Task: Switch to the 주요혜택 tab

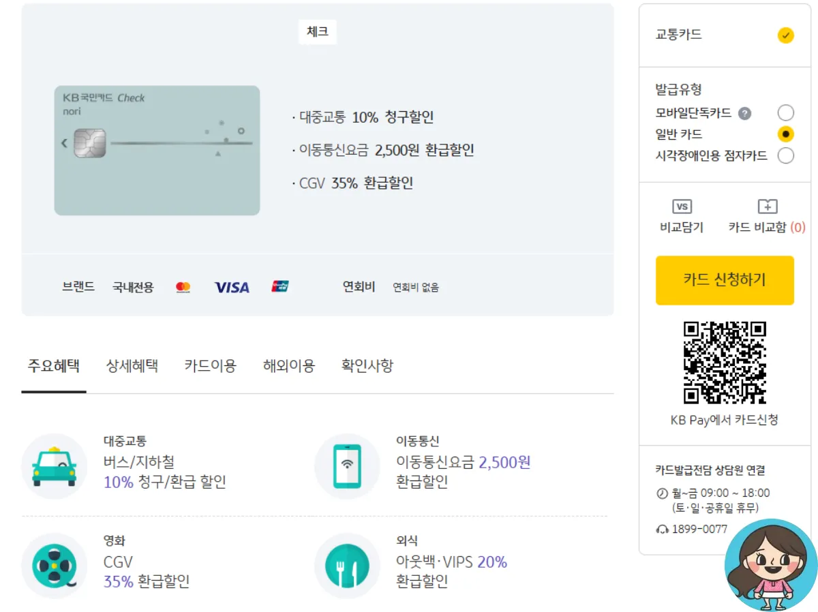Action: click(x=54, y=366)
